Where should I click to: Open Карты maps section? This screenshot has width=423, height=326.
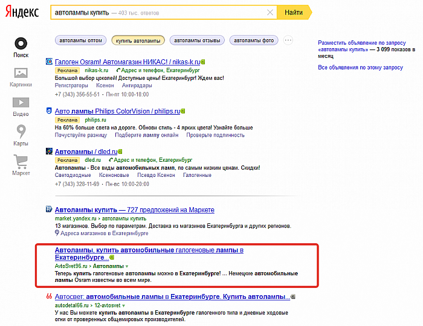pyautogui.click(x=21, y=135)
